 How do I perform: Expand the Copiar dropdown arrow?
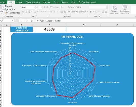coord(15,9)
